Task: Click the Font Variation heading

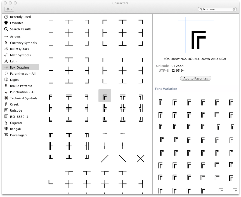Action: (166, 89)
